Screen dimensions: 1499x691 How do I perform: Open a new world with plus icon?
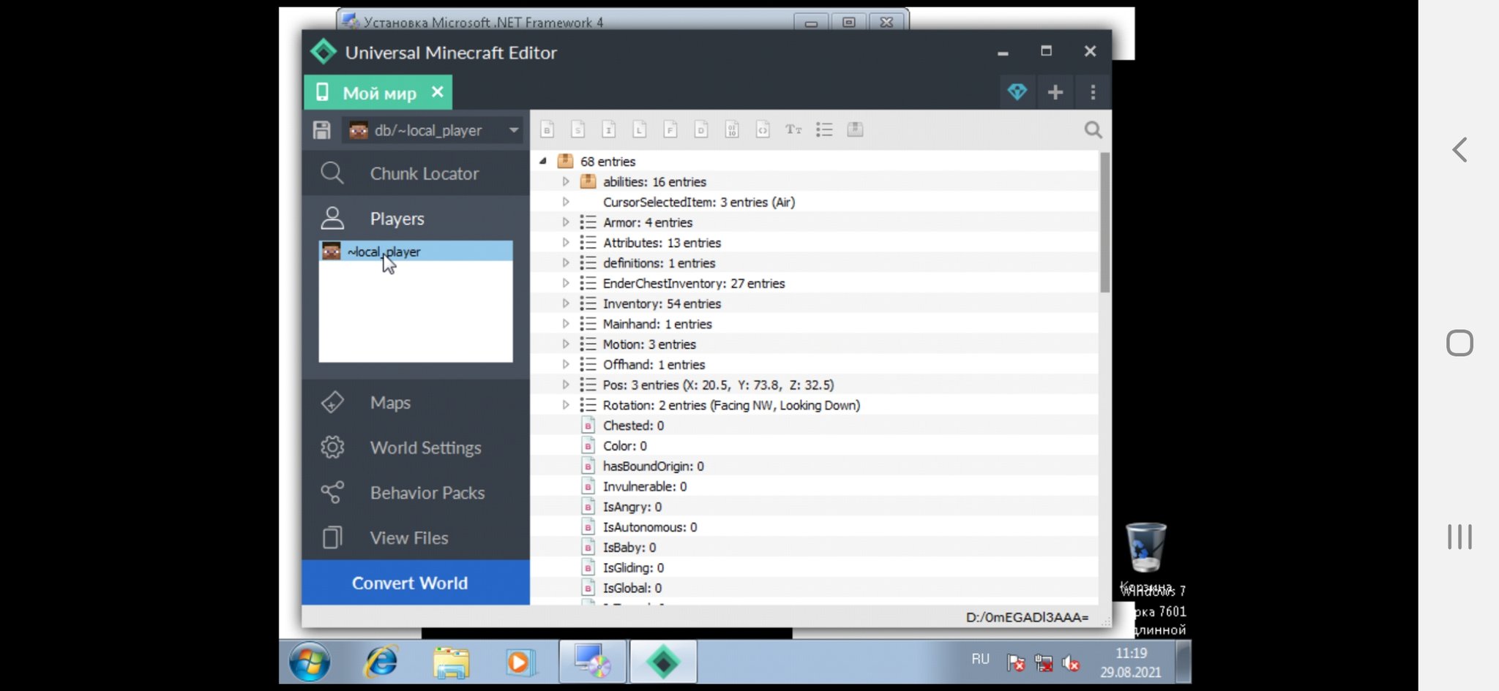pyautogui.click(x=1055, y=92)
